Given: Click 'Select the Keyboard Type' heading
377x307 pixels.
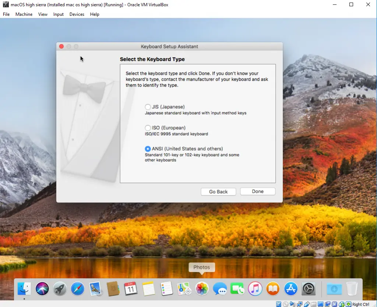Looking at the screenshot, I should pyautogui.click(x=152, y=59).
